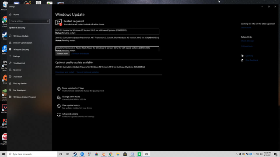Viewport: 280px width, 157px height.
Task: Select the Epic Games Launcher desktop shortcut
Action: (x=4, y=66)
